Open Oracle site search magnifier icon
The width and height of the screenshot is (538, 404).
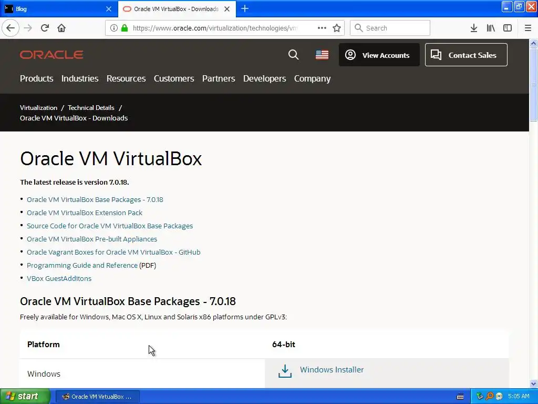tap(293, 55)
